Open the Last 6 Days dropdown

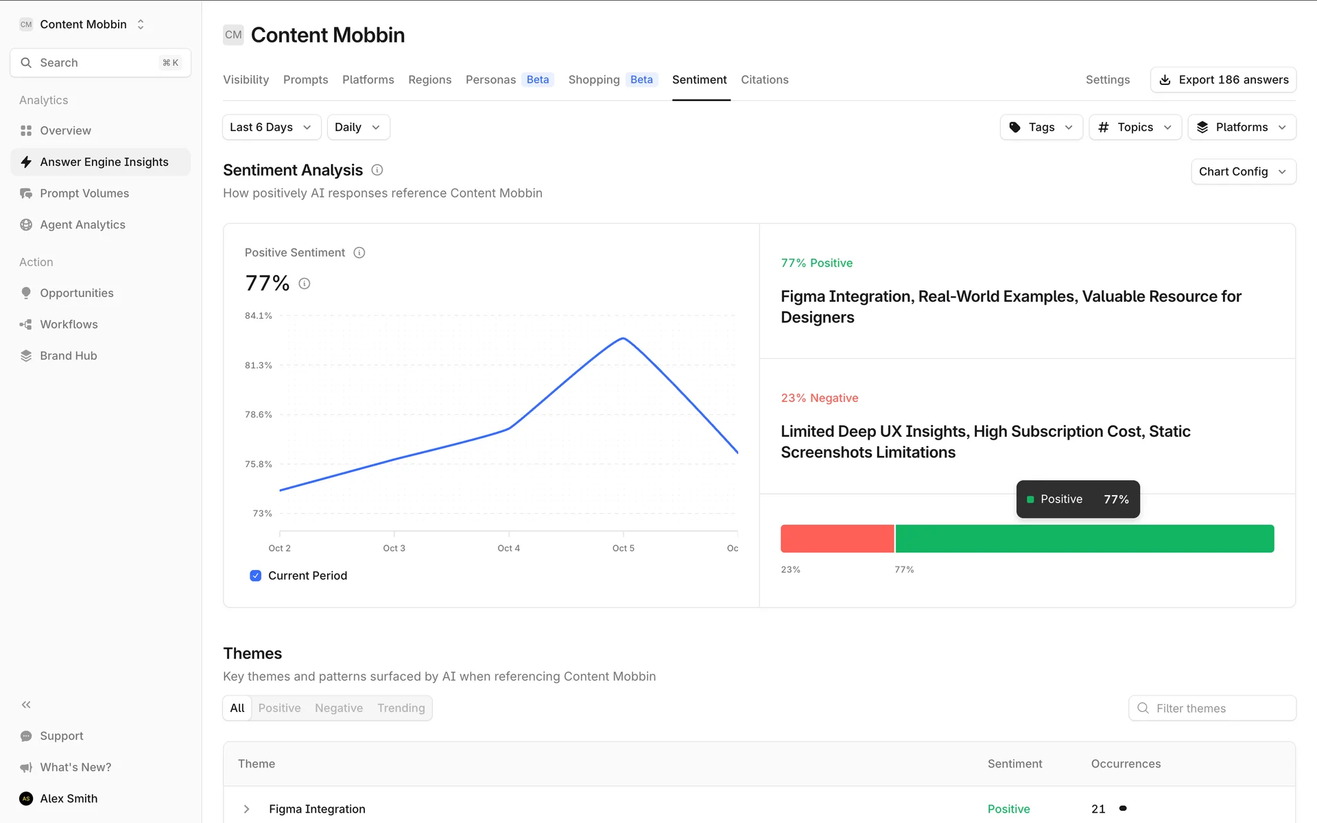pyautogui.click(x=271, y=128)
